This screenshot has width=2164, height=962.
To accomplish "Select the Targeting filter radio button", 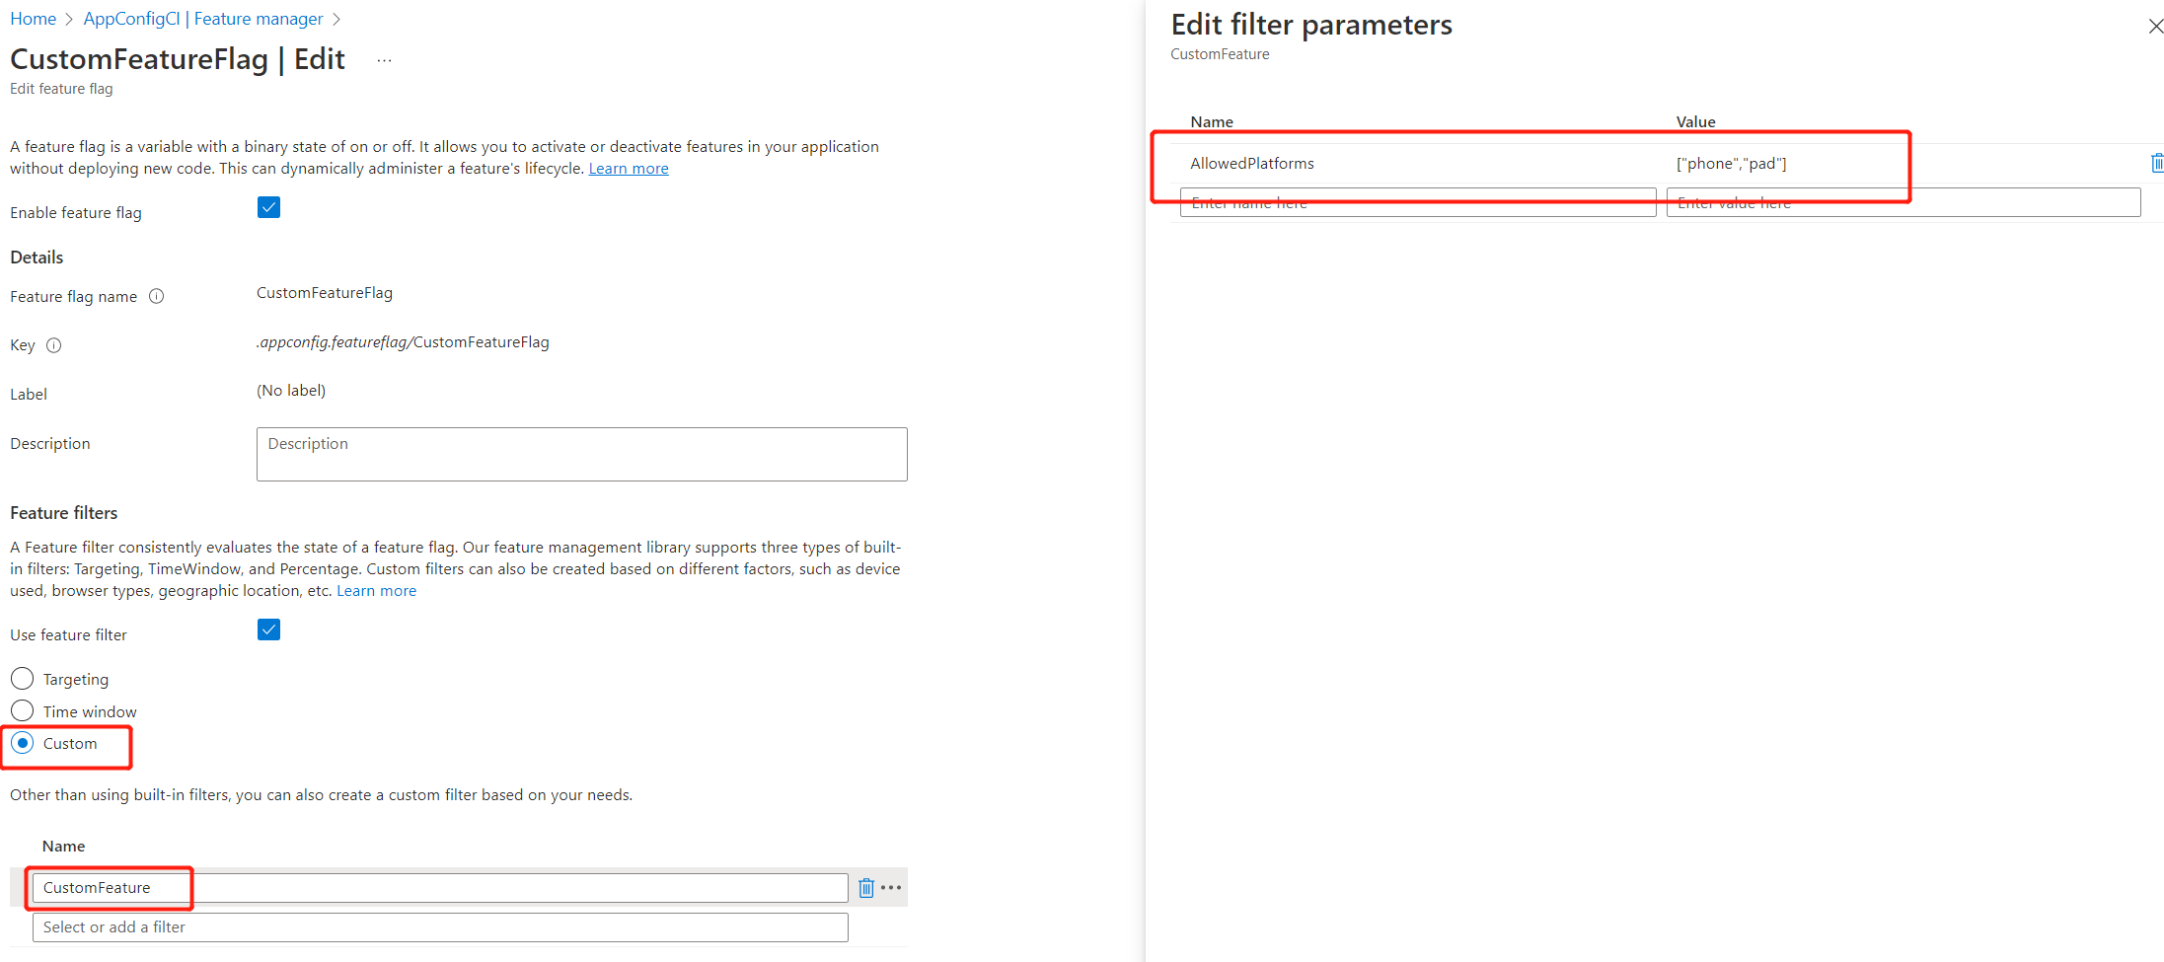I will tap(23, 679).
